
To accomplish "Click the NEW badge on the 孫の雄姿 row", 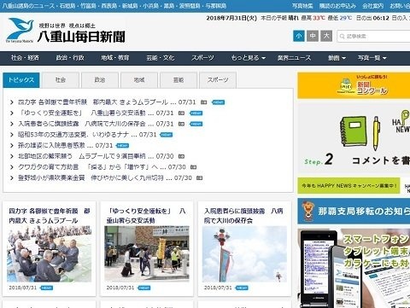I will [x=123, y=146].
